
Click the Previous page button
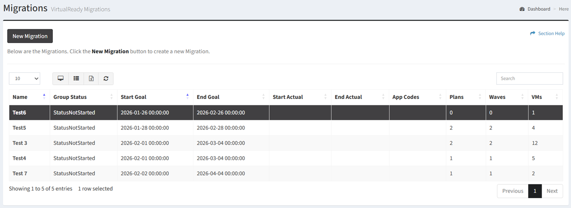[512, 191]
